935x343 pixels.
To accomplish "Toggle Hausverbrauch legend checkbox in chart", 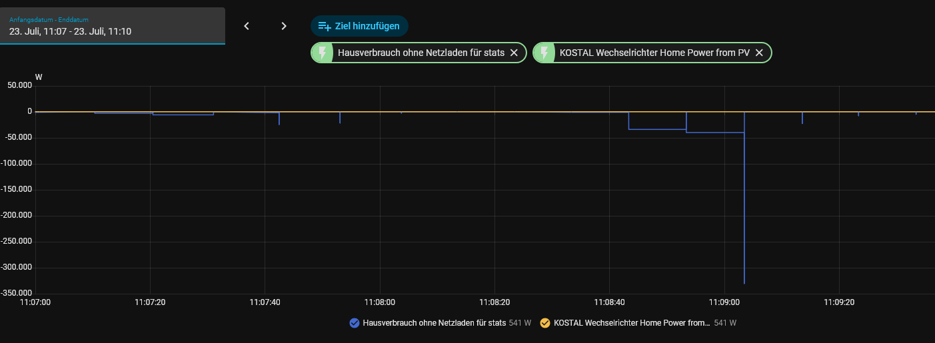I will click(355, 323).
